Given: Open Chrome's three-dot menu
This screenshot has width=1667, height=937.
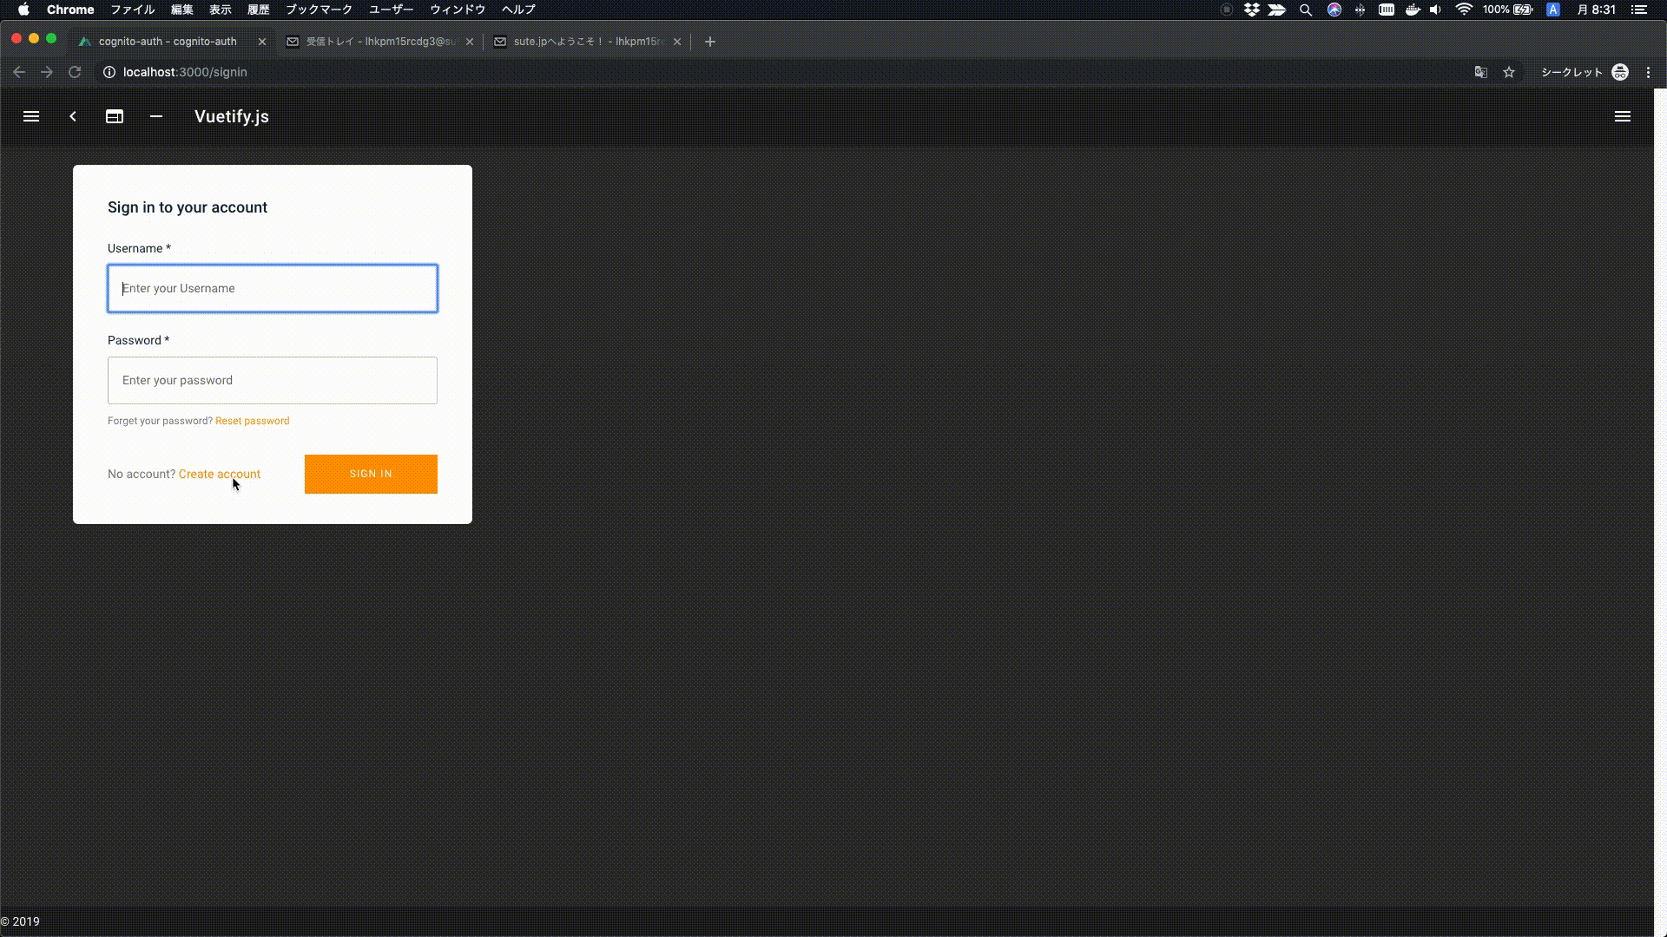Looking at the screenshot, I should pyautogui.click(x=1648, y=72).
